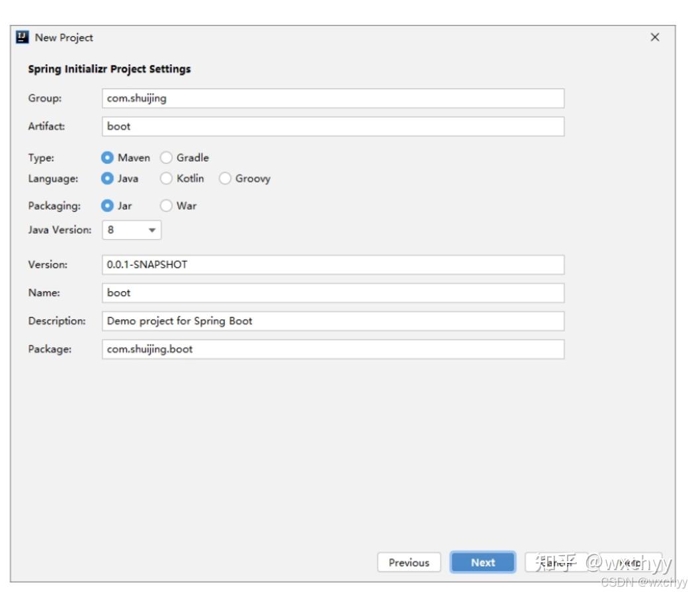Click the Help button
The height and width of the screenshot is (594, 690).
(x=630, y=562)
